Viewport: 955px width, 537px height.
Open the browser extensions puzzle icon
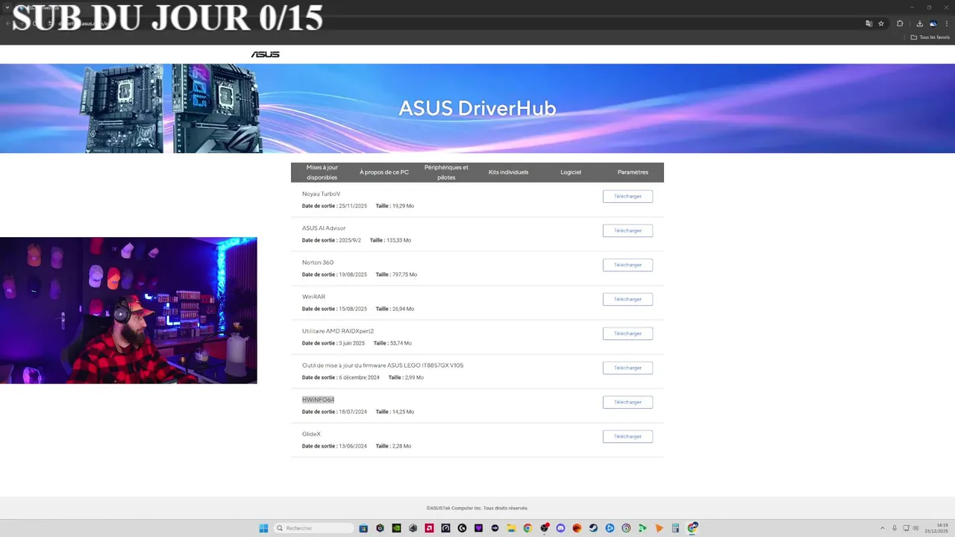[x=900, y=24]
